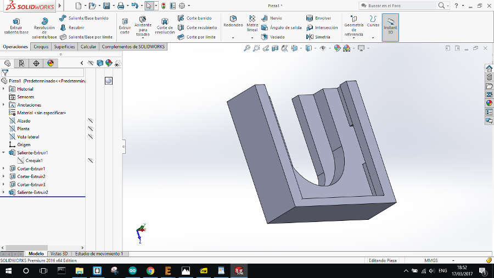The height and width of the screenshot is (278, 494).
Task: Open the Redondeo fillet tool
Action: (233, 21)
